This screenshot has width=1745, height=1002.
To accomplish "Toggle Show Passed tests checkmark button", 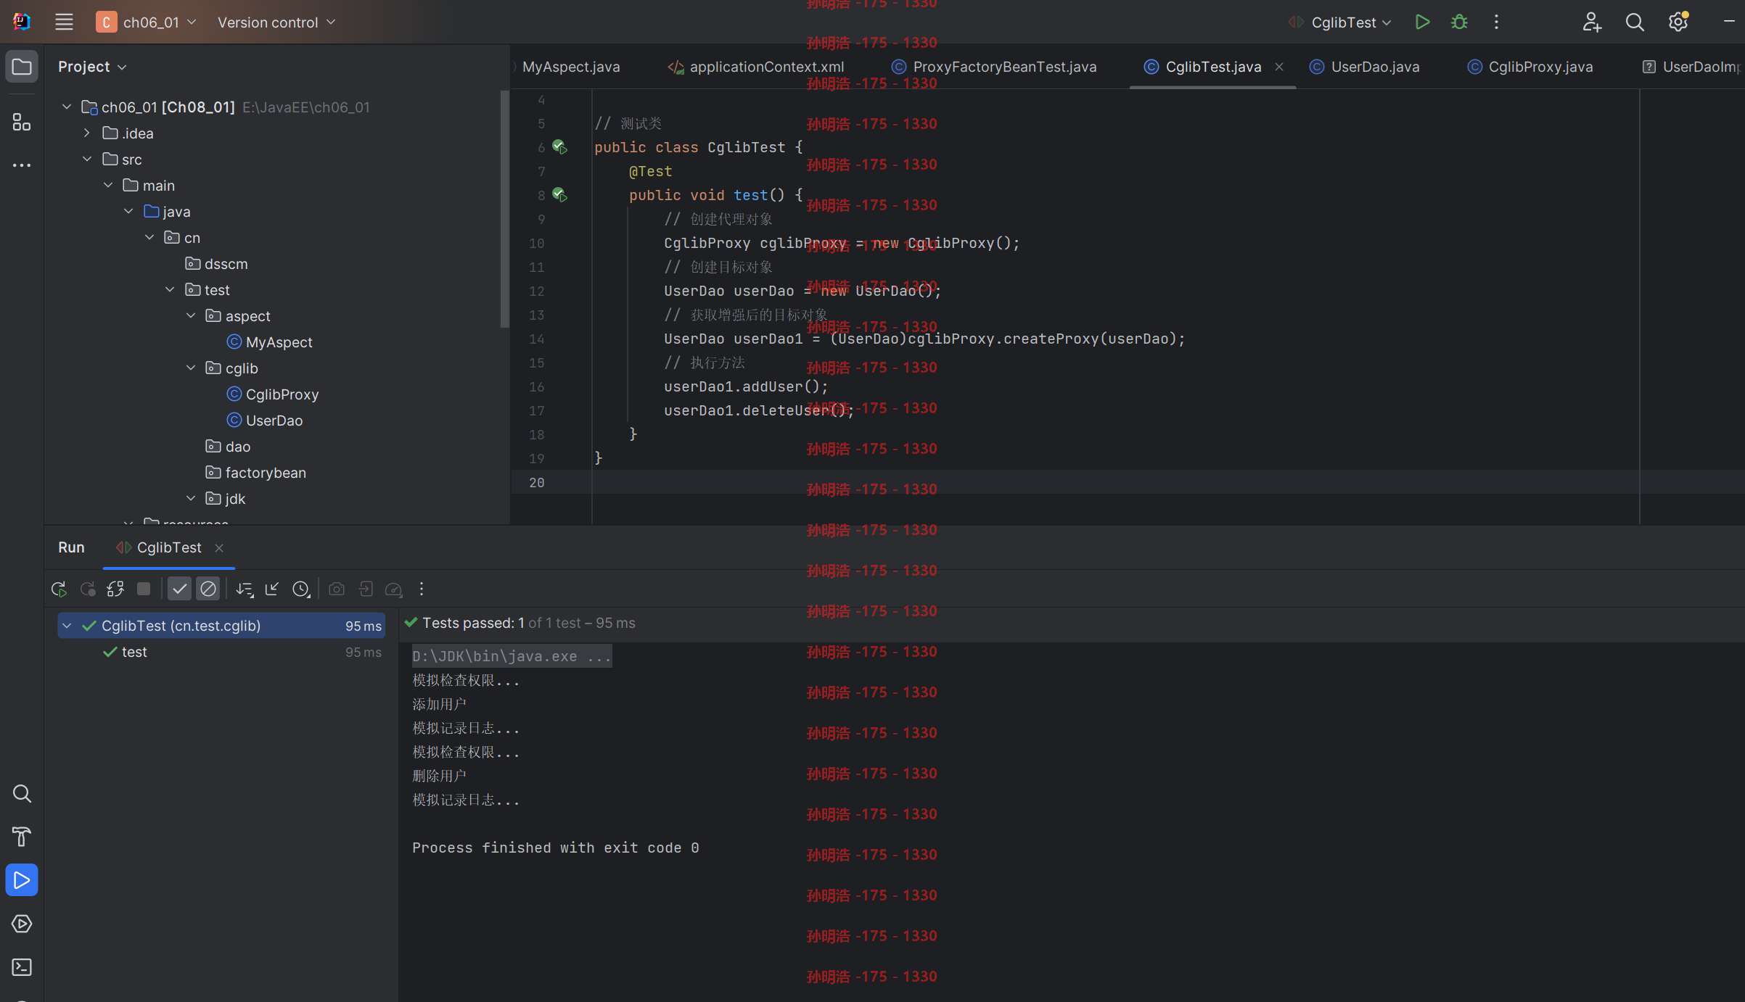I will click(x=179, y=589).
